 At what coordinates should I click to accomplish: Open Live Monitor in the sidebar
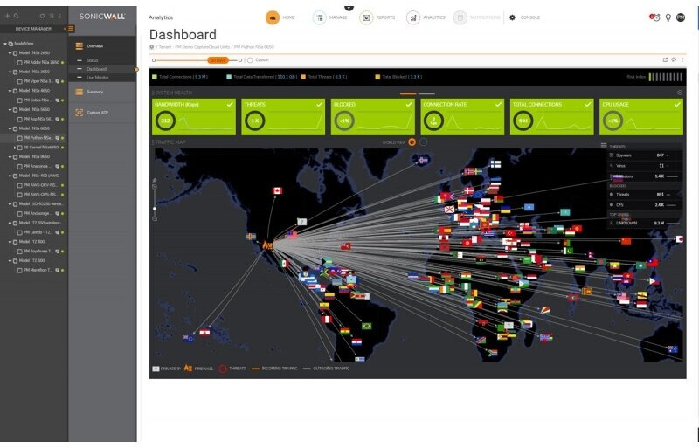97,77
